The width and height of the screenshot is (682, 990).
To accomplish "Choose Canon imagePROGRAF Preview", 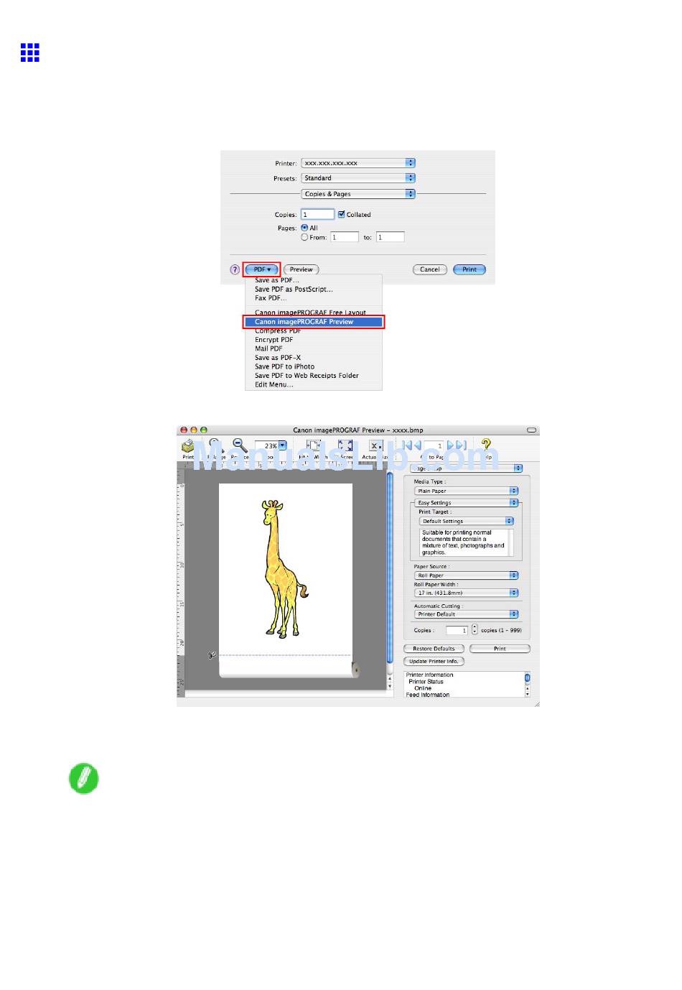I will coord(314,322).
